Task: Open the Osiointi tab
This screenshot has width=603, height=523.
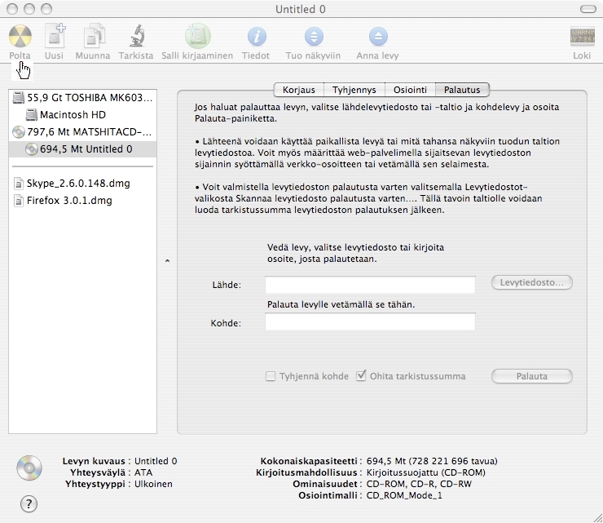Action: pos(409,90)
